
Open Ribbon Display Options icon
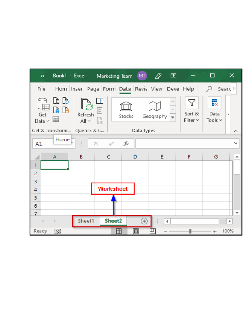click(x=173, y=75)
